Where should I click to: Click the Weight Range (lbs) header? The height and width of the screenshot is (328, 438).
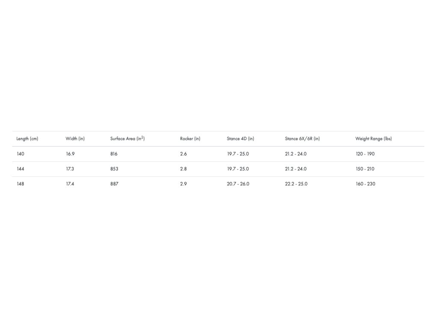tap(373, 139)
